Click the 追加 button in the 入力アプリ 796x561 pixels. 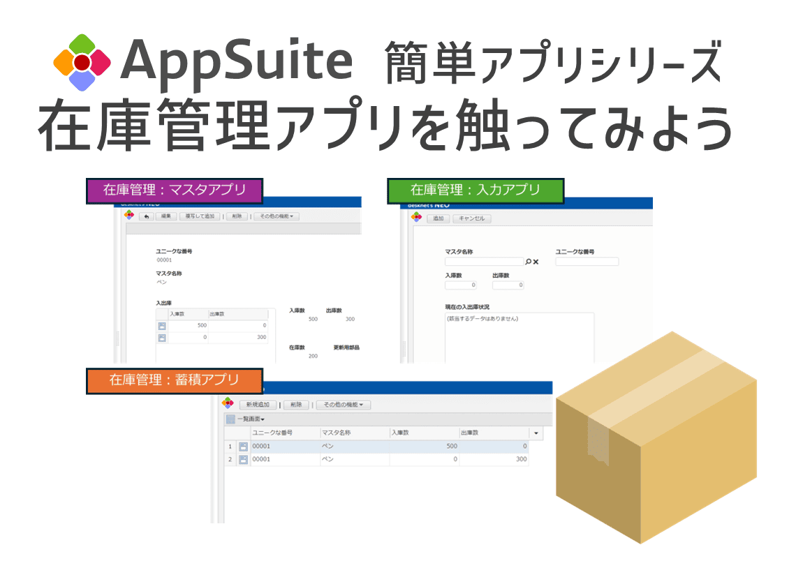pos(438,218)
